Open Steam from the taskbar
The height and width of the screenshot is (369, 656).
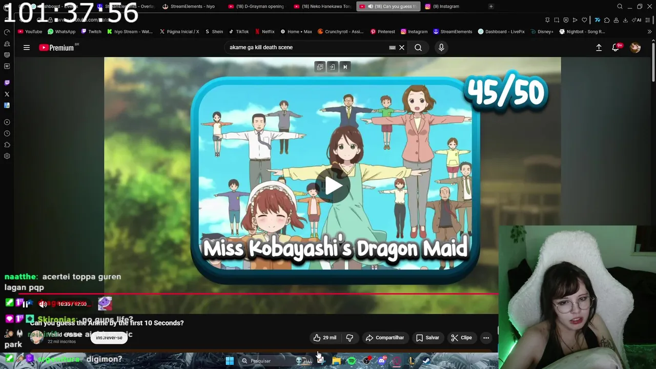[x=426, y=361]
